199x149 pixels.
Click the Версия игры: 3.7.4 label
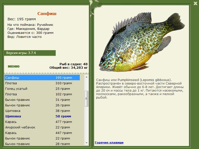[x=21, y=53]
